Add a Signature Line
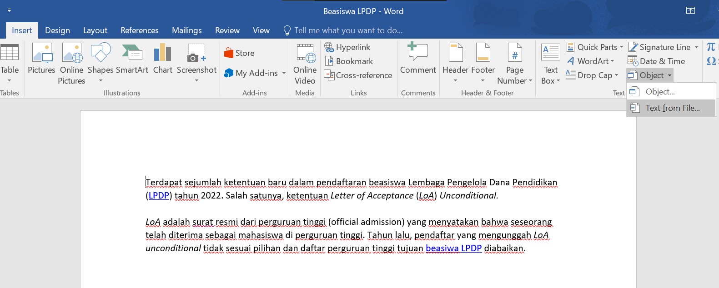719x288 pixels. 659,47
